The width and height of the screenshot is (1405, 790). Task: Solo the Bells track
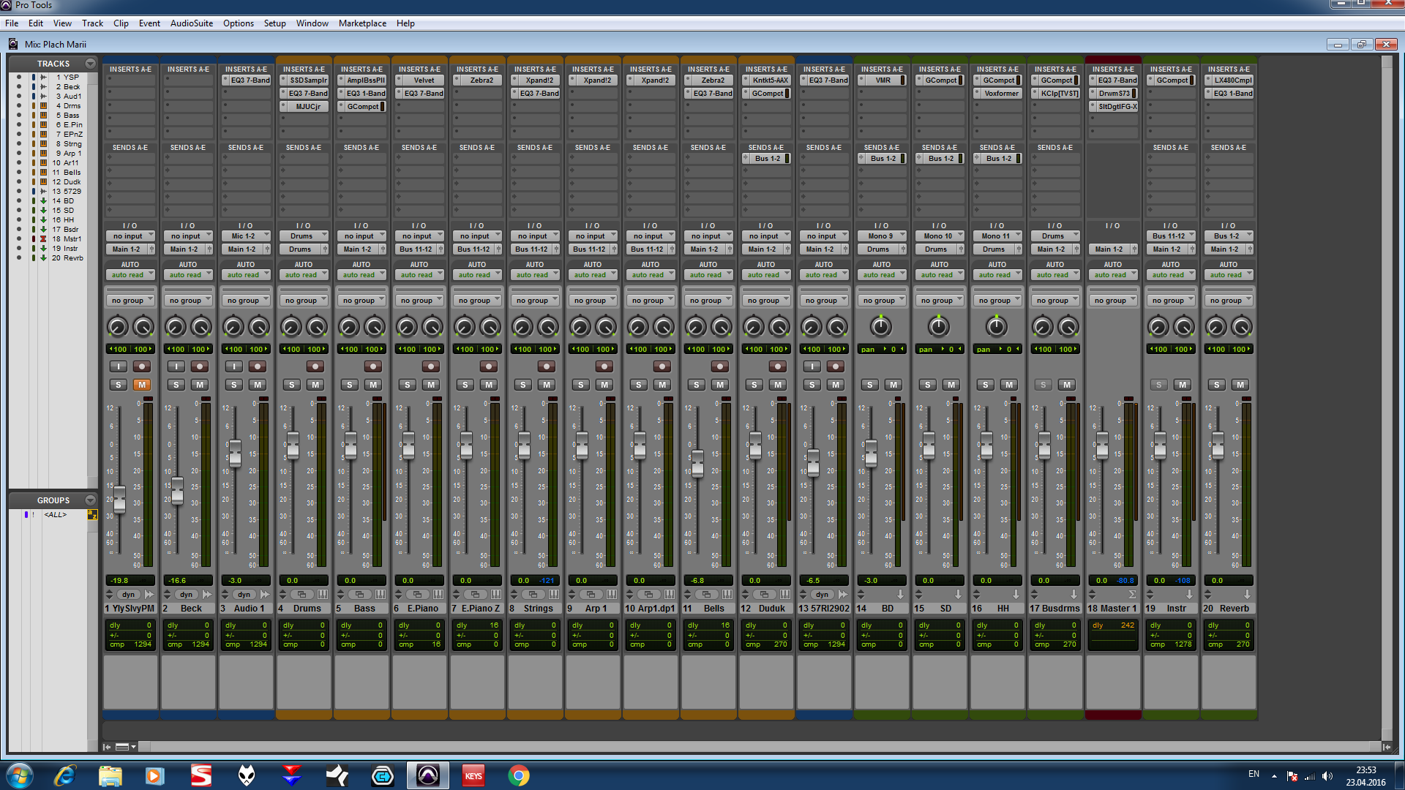coord(697,385)
